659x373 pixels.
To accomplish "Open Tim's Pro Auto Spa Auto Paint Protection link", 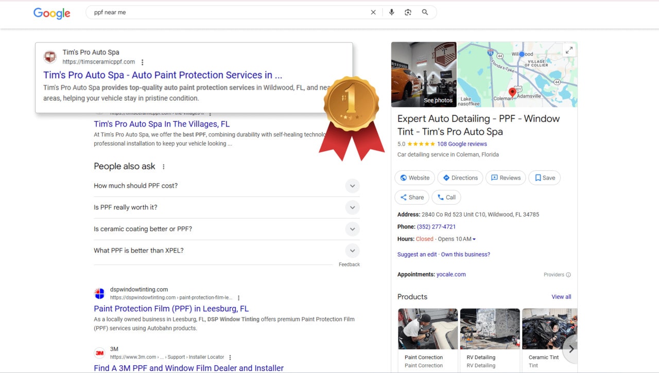I will point(163,75).
